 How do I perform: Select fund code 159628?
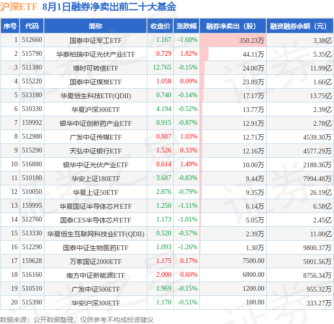click(x=32, y=261)
